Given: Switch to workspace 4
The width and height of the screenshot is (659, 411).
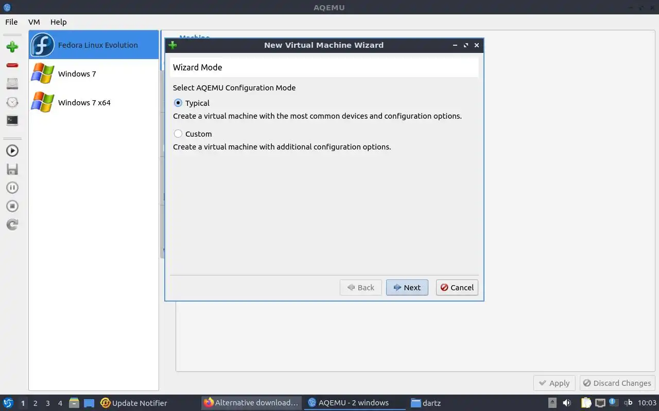Looking at the screenshot, I should tap(60, 403).
